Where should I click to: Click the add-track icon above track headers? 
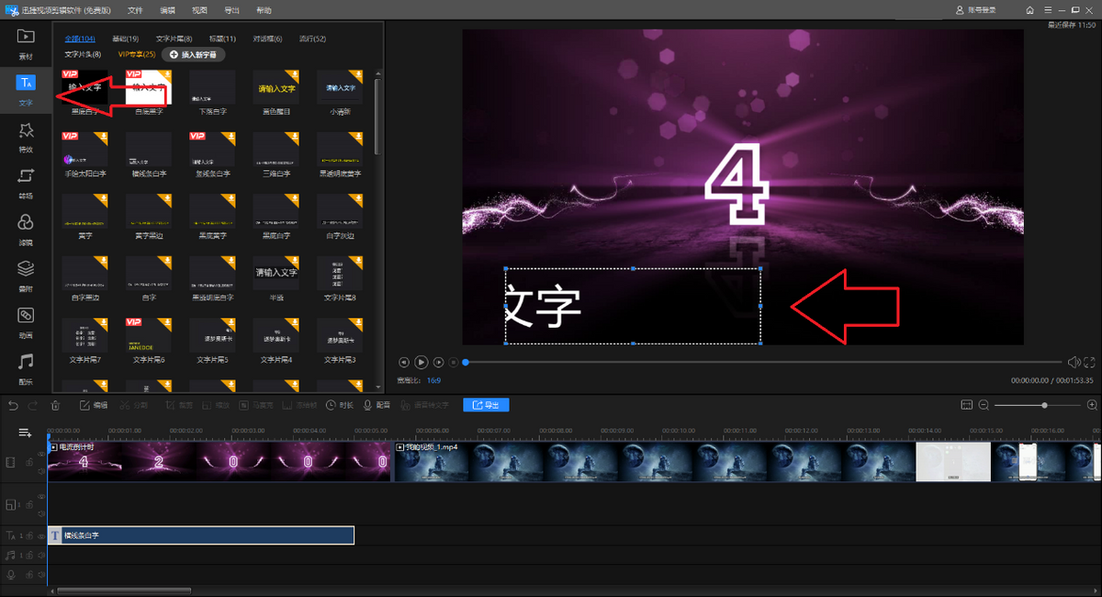25,432
